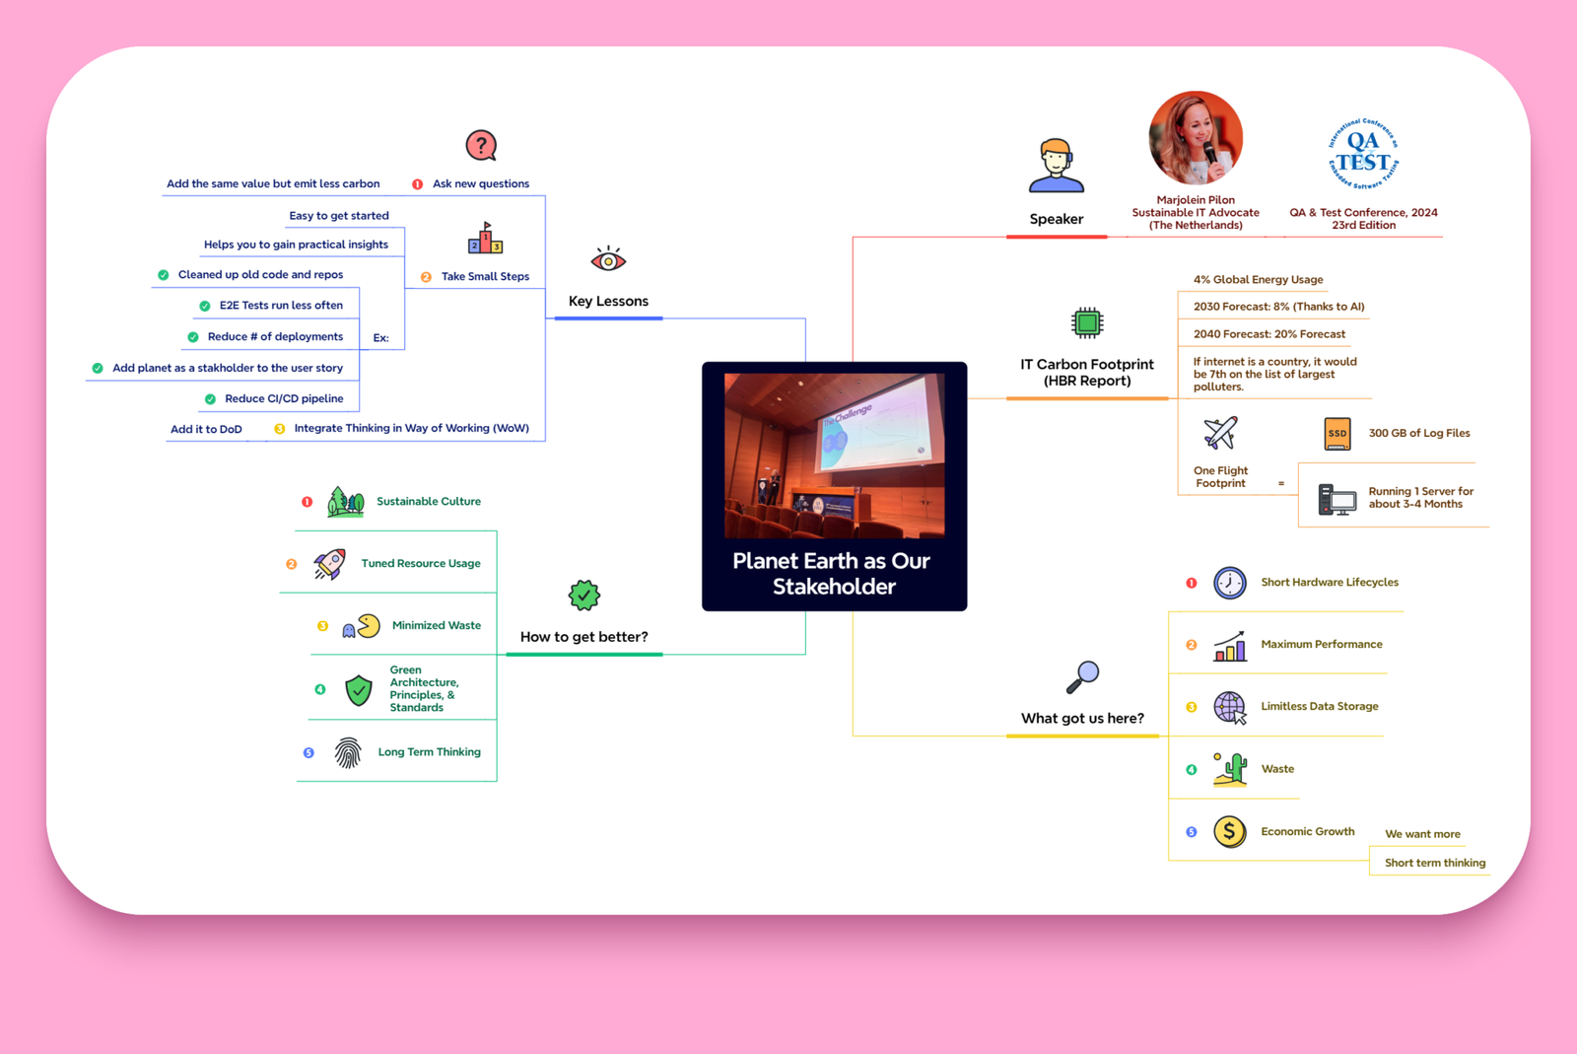Viewport: 1577px width, 1054px height.
Task: Click the eye icon above Key Lessons
Action: [x=608, y=259]
